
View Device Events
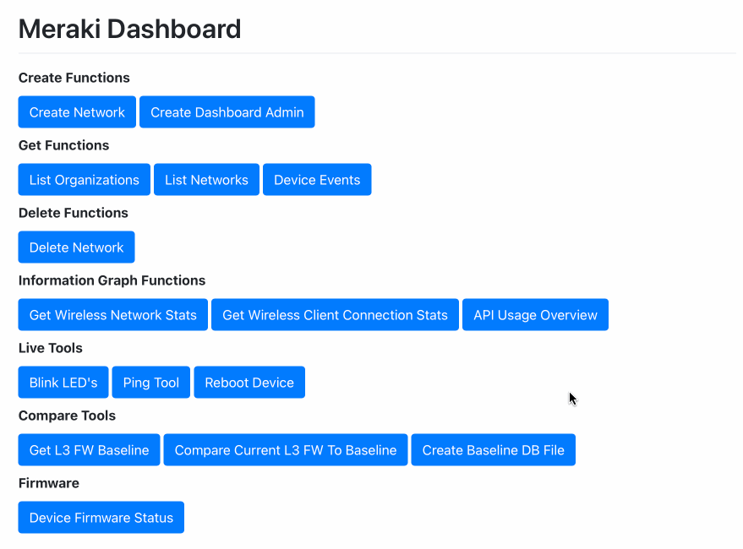coord(317,179)
